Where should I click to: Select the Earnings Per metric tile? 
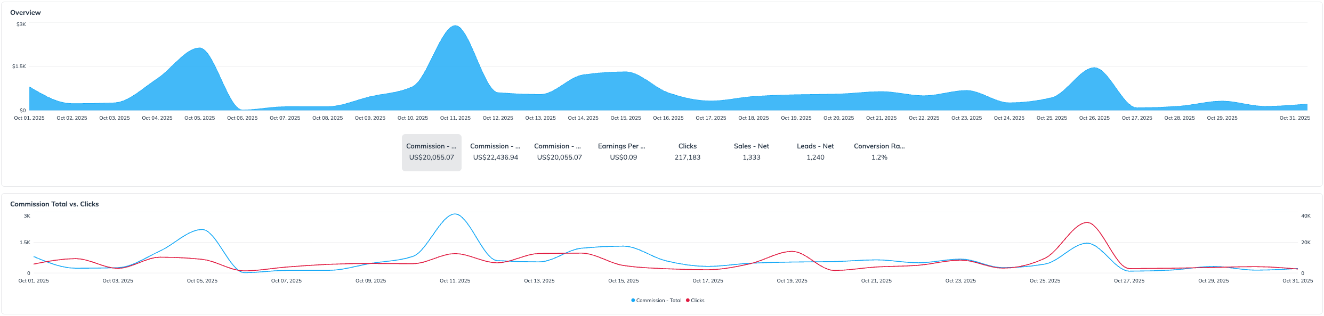[x=624, y=153]
